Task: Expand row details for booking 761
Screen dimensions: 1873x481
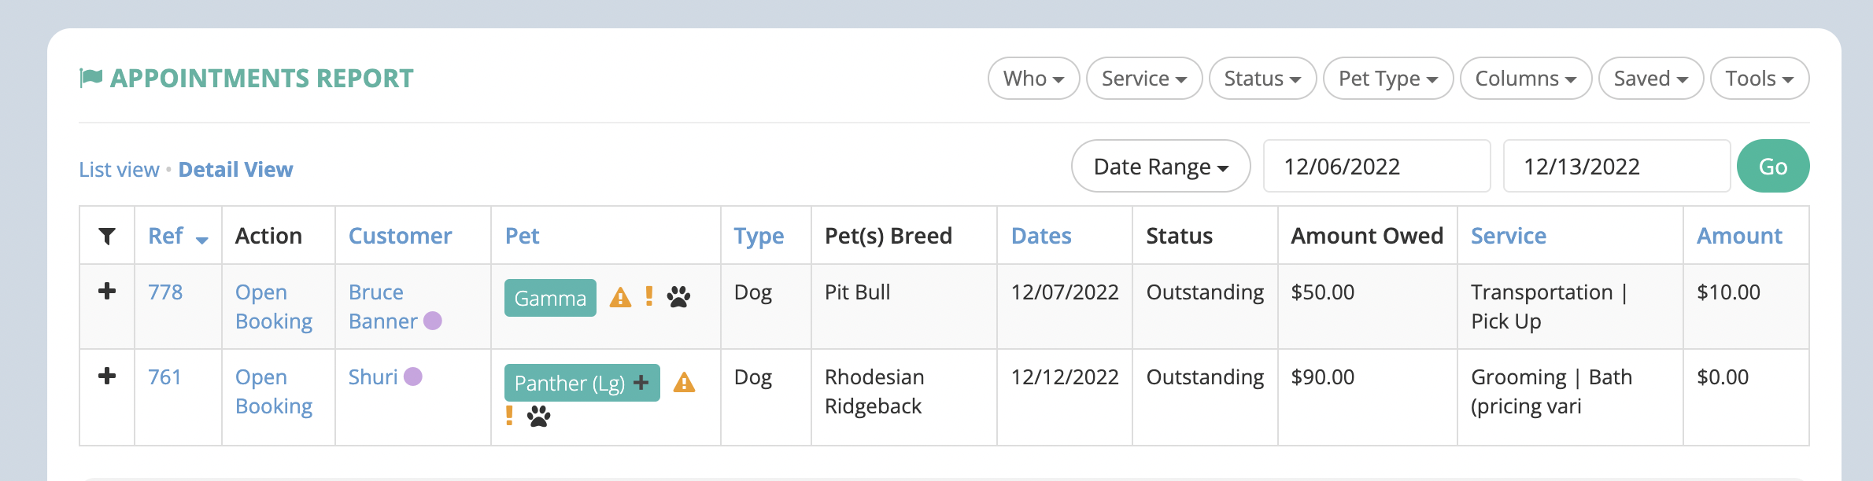Action: click(107, 376)
